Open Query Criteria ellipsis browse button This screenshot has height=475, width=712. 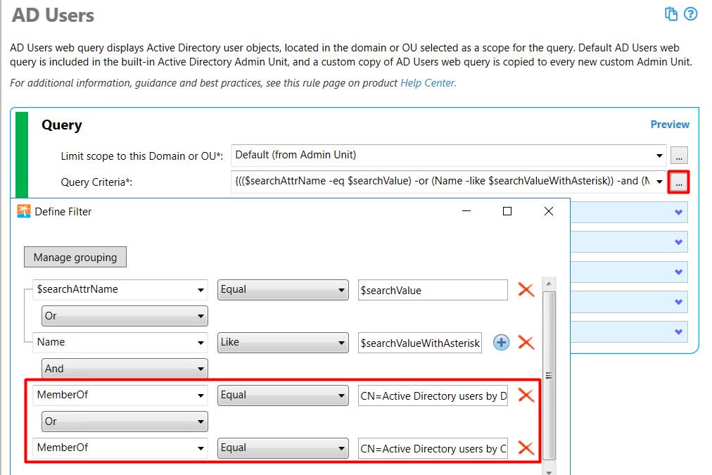pyautogui.click(x=678, y=182)
